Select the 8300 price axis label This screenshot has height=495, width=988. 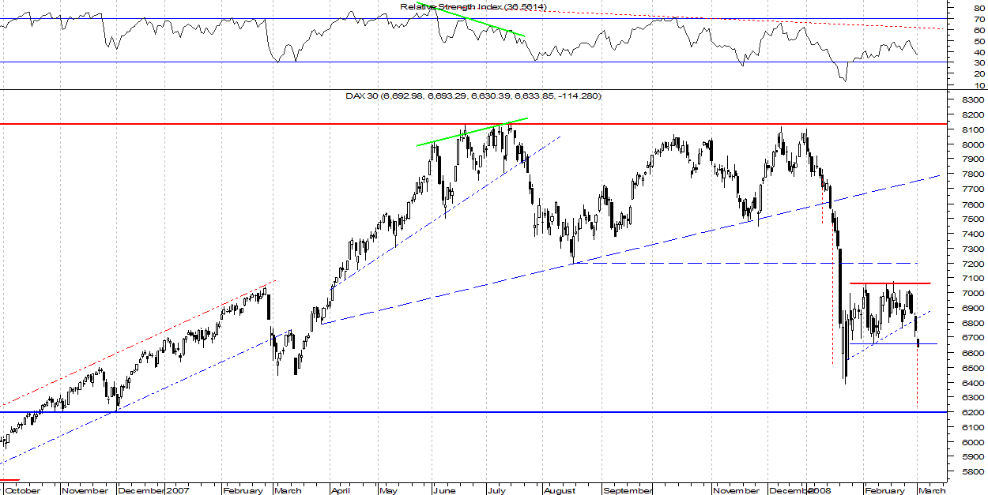(x=975, y=100)
